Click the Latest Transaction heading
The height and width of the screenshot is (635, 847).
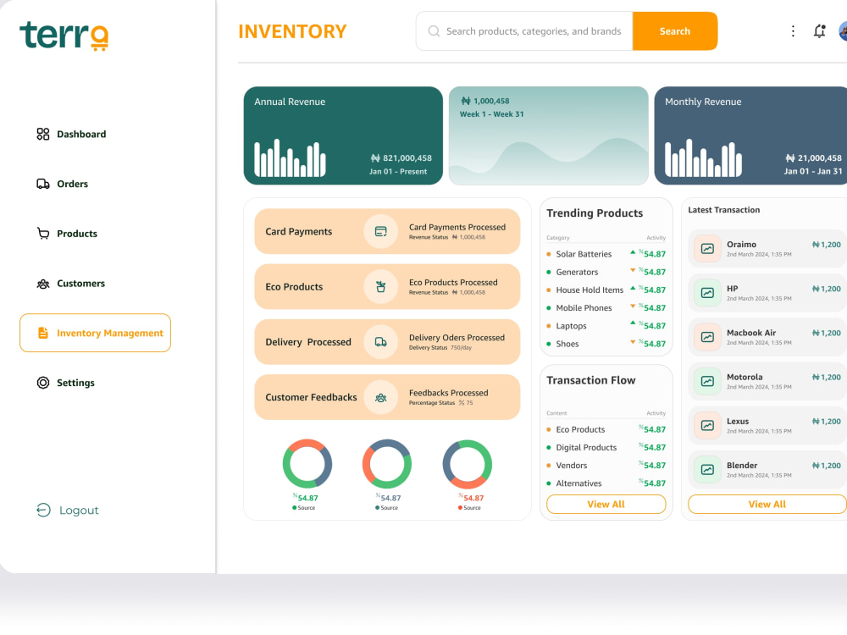pos(724,209)
